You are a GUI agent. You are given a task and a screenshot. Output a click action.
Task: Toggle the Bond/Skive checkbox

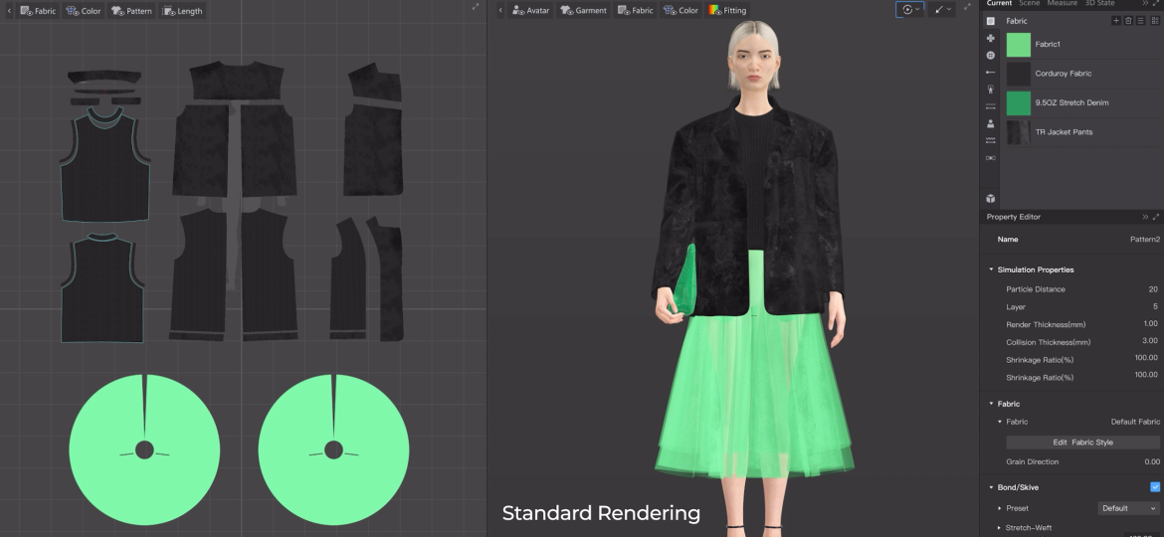1154,487
